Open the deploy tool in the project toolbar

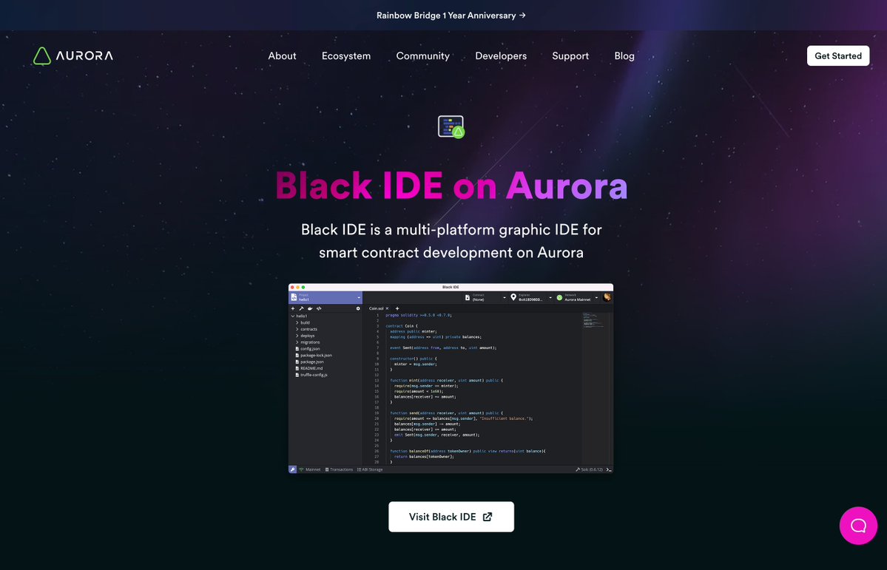tap(309, 308)
